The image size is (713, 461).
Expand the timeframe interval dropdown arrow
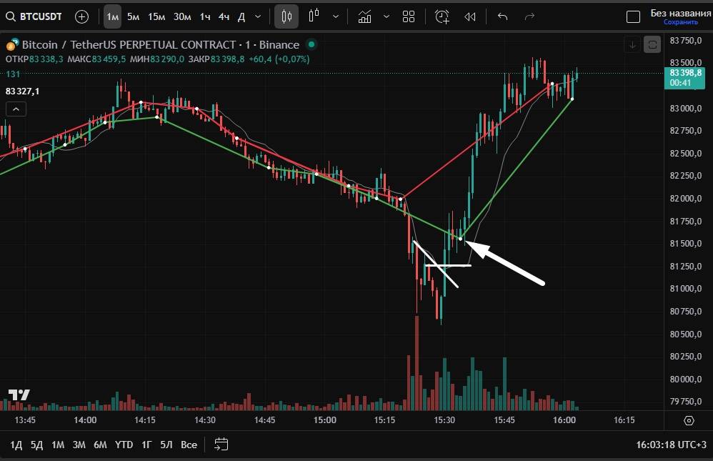(x=258, y=16)
